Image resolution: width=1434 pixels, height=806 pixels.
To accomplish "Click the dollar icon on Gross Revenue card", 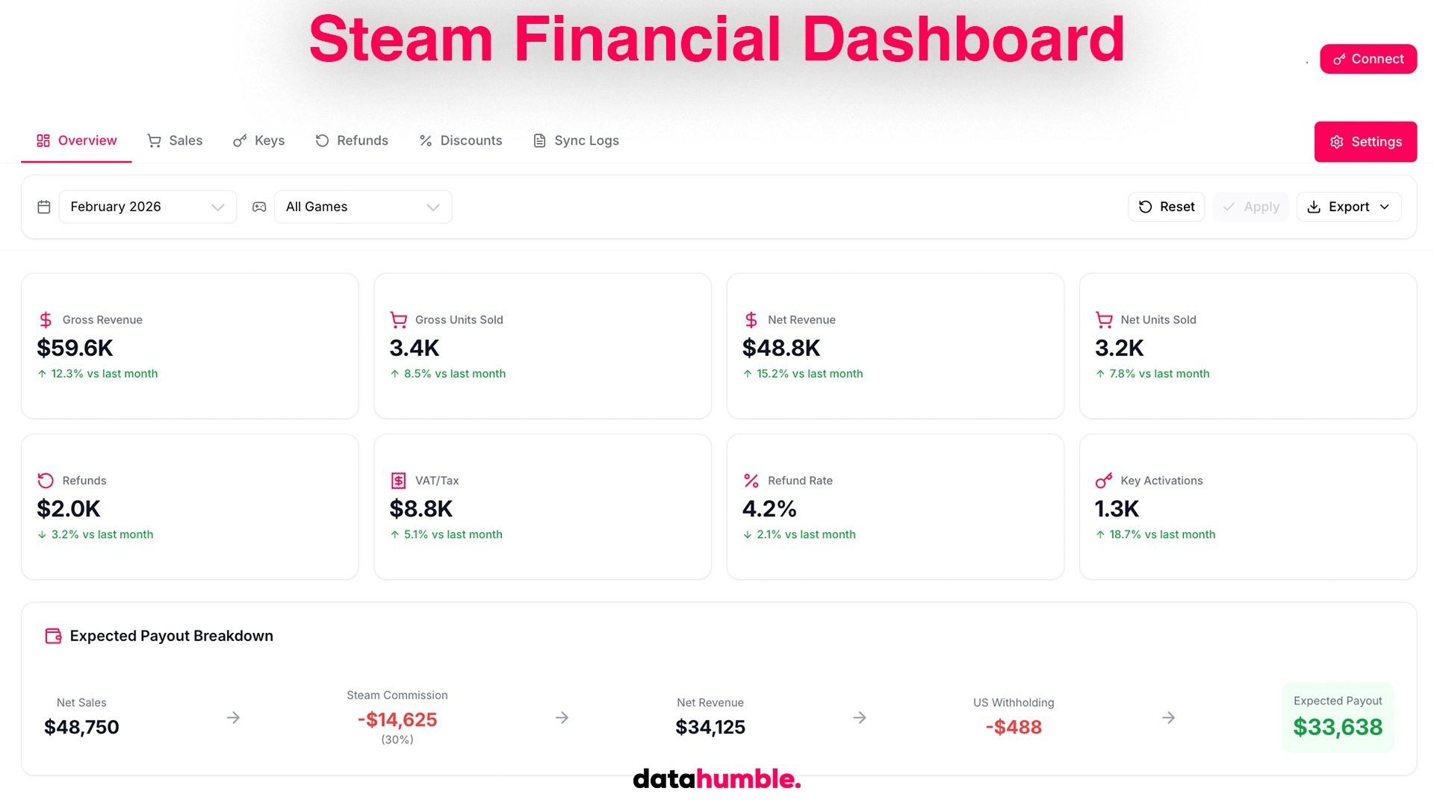I will (x=46, y=319).
